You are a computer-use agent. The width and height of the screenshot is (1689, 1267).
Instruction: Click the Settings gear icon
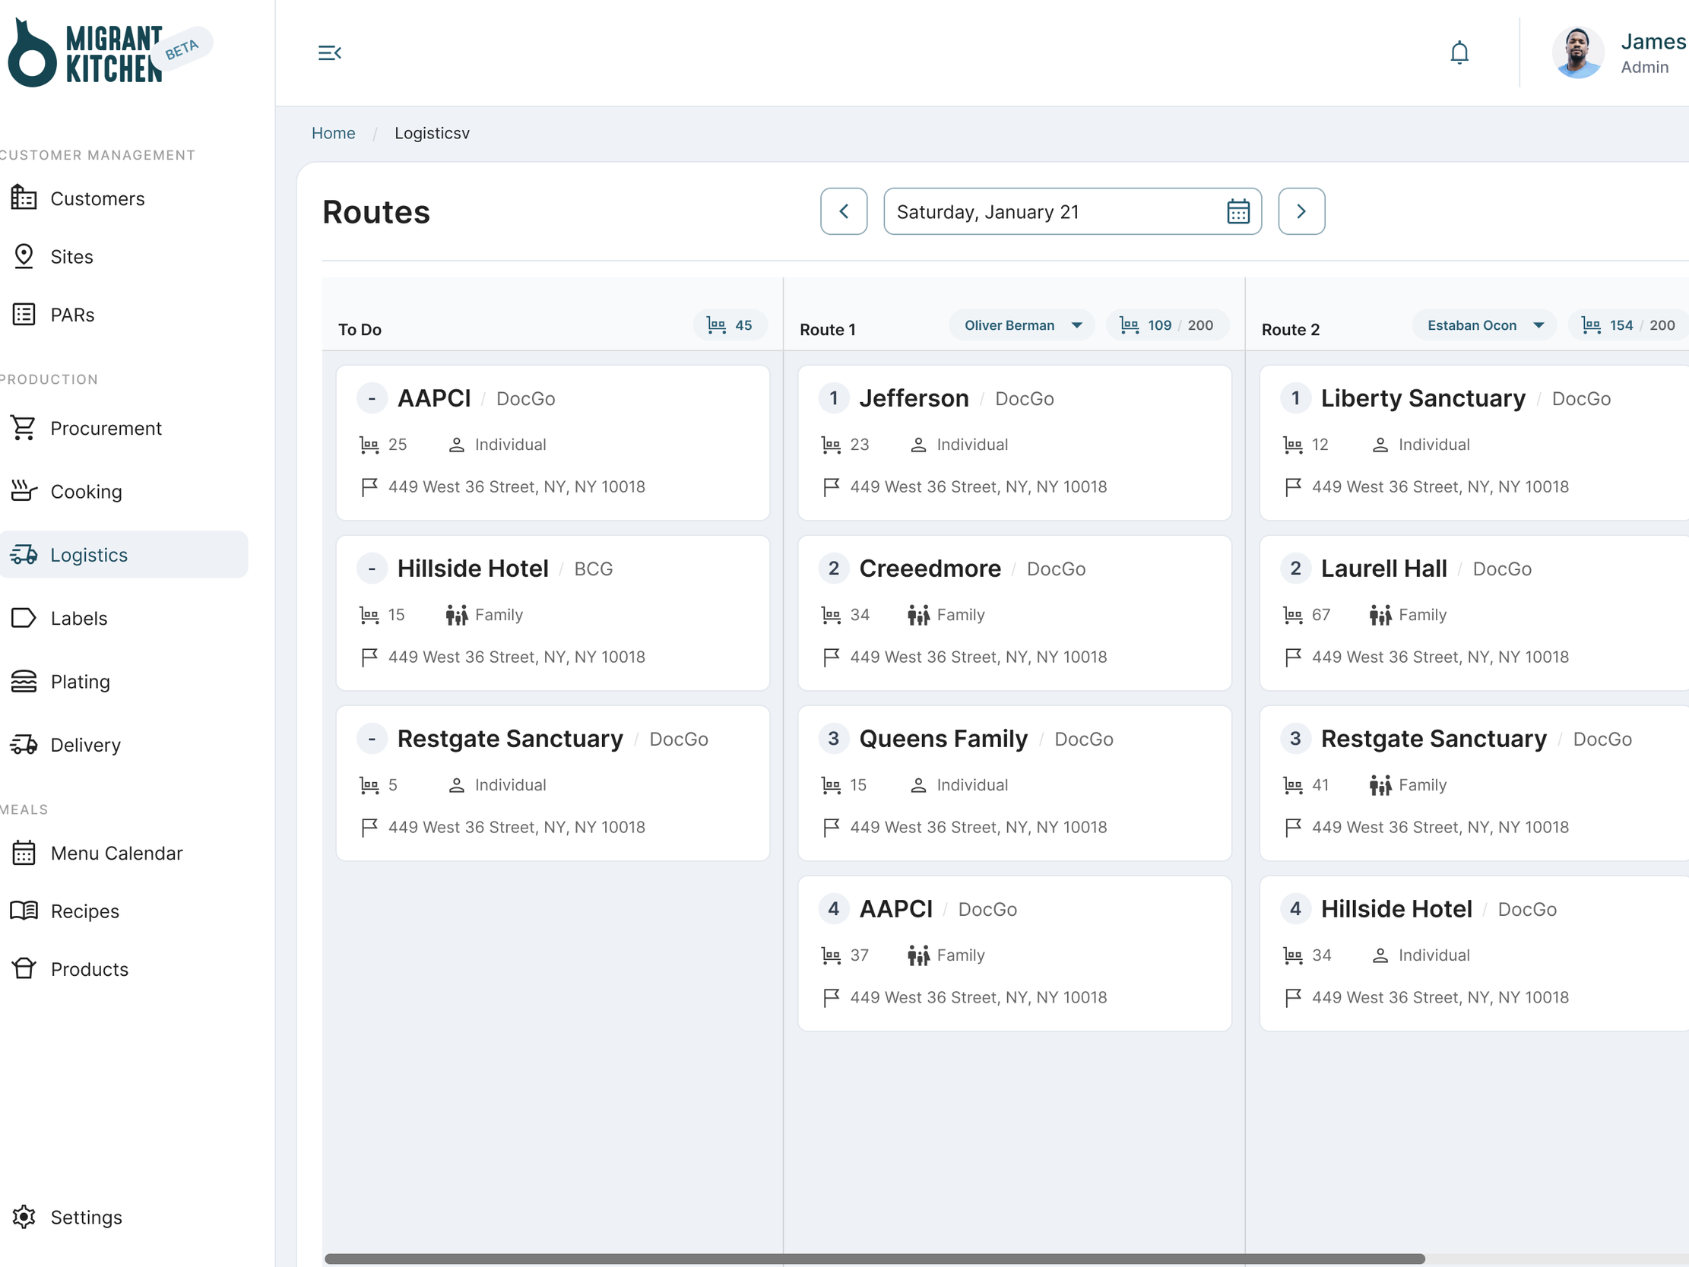click(24, 1217)
